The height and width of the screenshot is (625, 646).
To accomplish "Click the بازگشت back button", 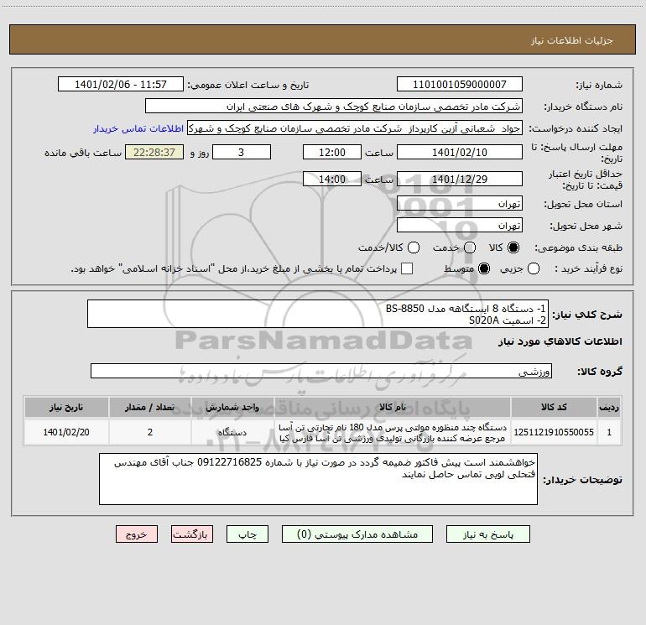I will click(x=192, y=534).
